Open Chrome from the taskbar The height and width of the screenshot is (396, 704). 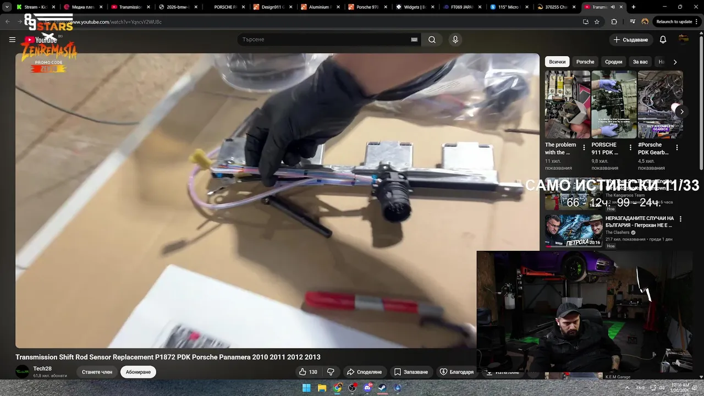[337, 388]
